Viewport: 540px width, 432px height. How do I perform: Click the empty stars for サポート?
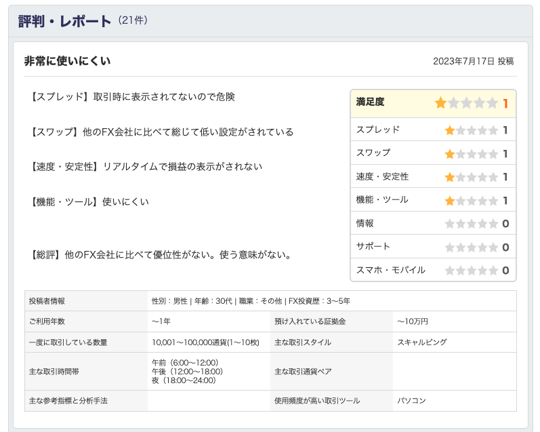(471, 248)
